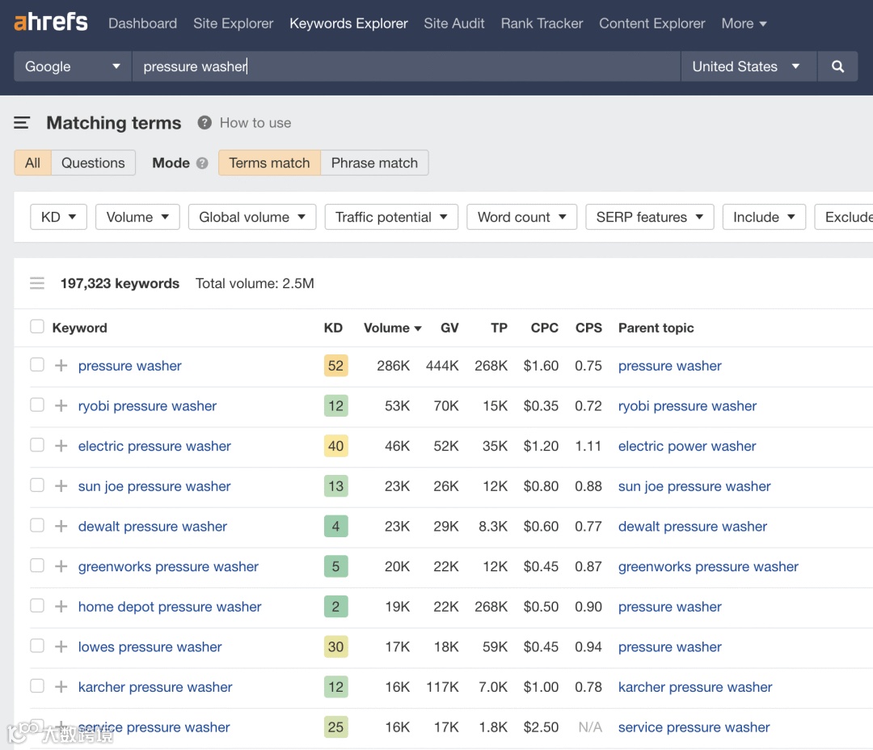This screenshot has height=750, width=873.
Task: Open greenworks pressure washer parent topic link
Action: click(708, 566)
